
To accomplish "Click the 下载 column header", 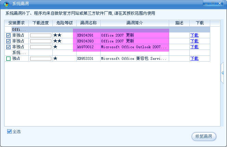I will [200, 23].
